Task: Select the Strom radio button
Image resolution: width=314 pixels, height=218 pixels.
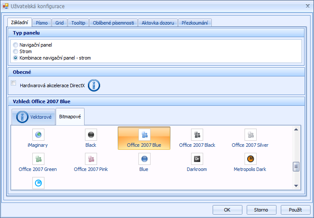Action: point(16,51)
